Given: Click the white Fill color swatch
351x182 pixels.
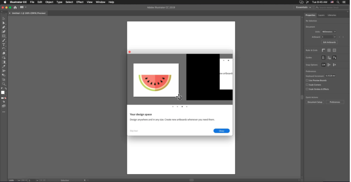Looking at the screenshot, I should point(3,92).
